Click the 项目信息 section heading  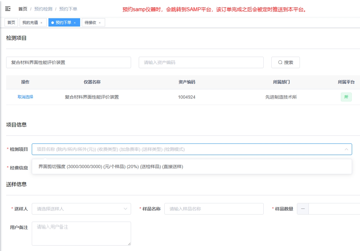click(16, 124)
